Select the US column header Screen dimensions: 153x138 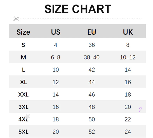point(56,32)
